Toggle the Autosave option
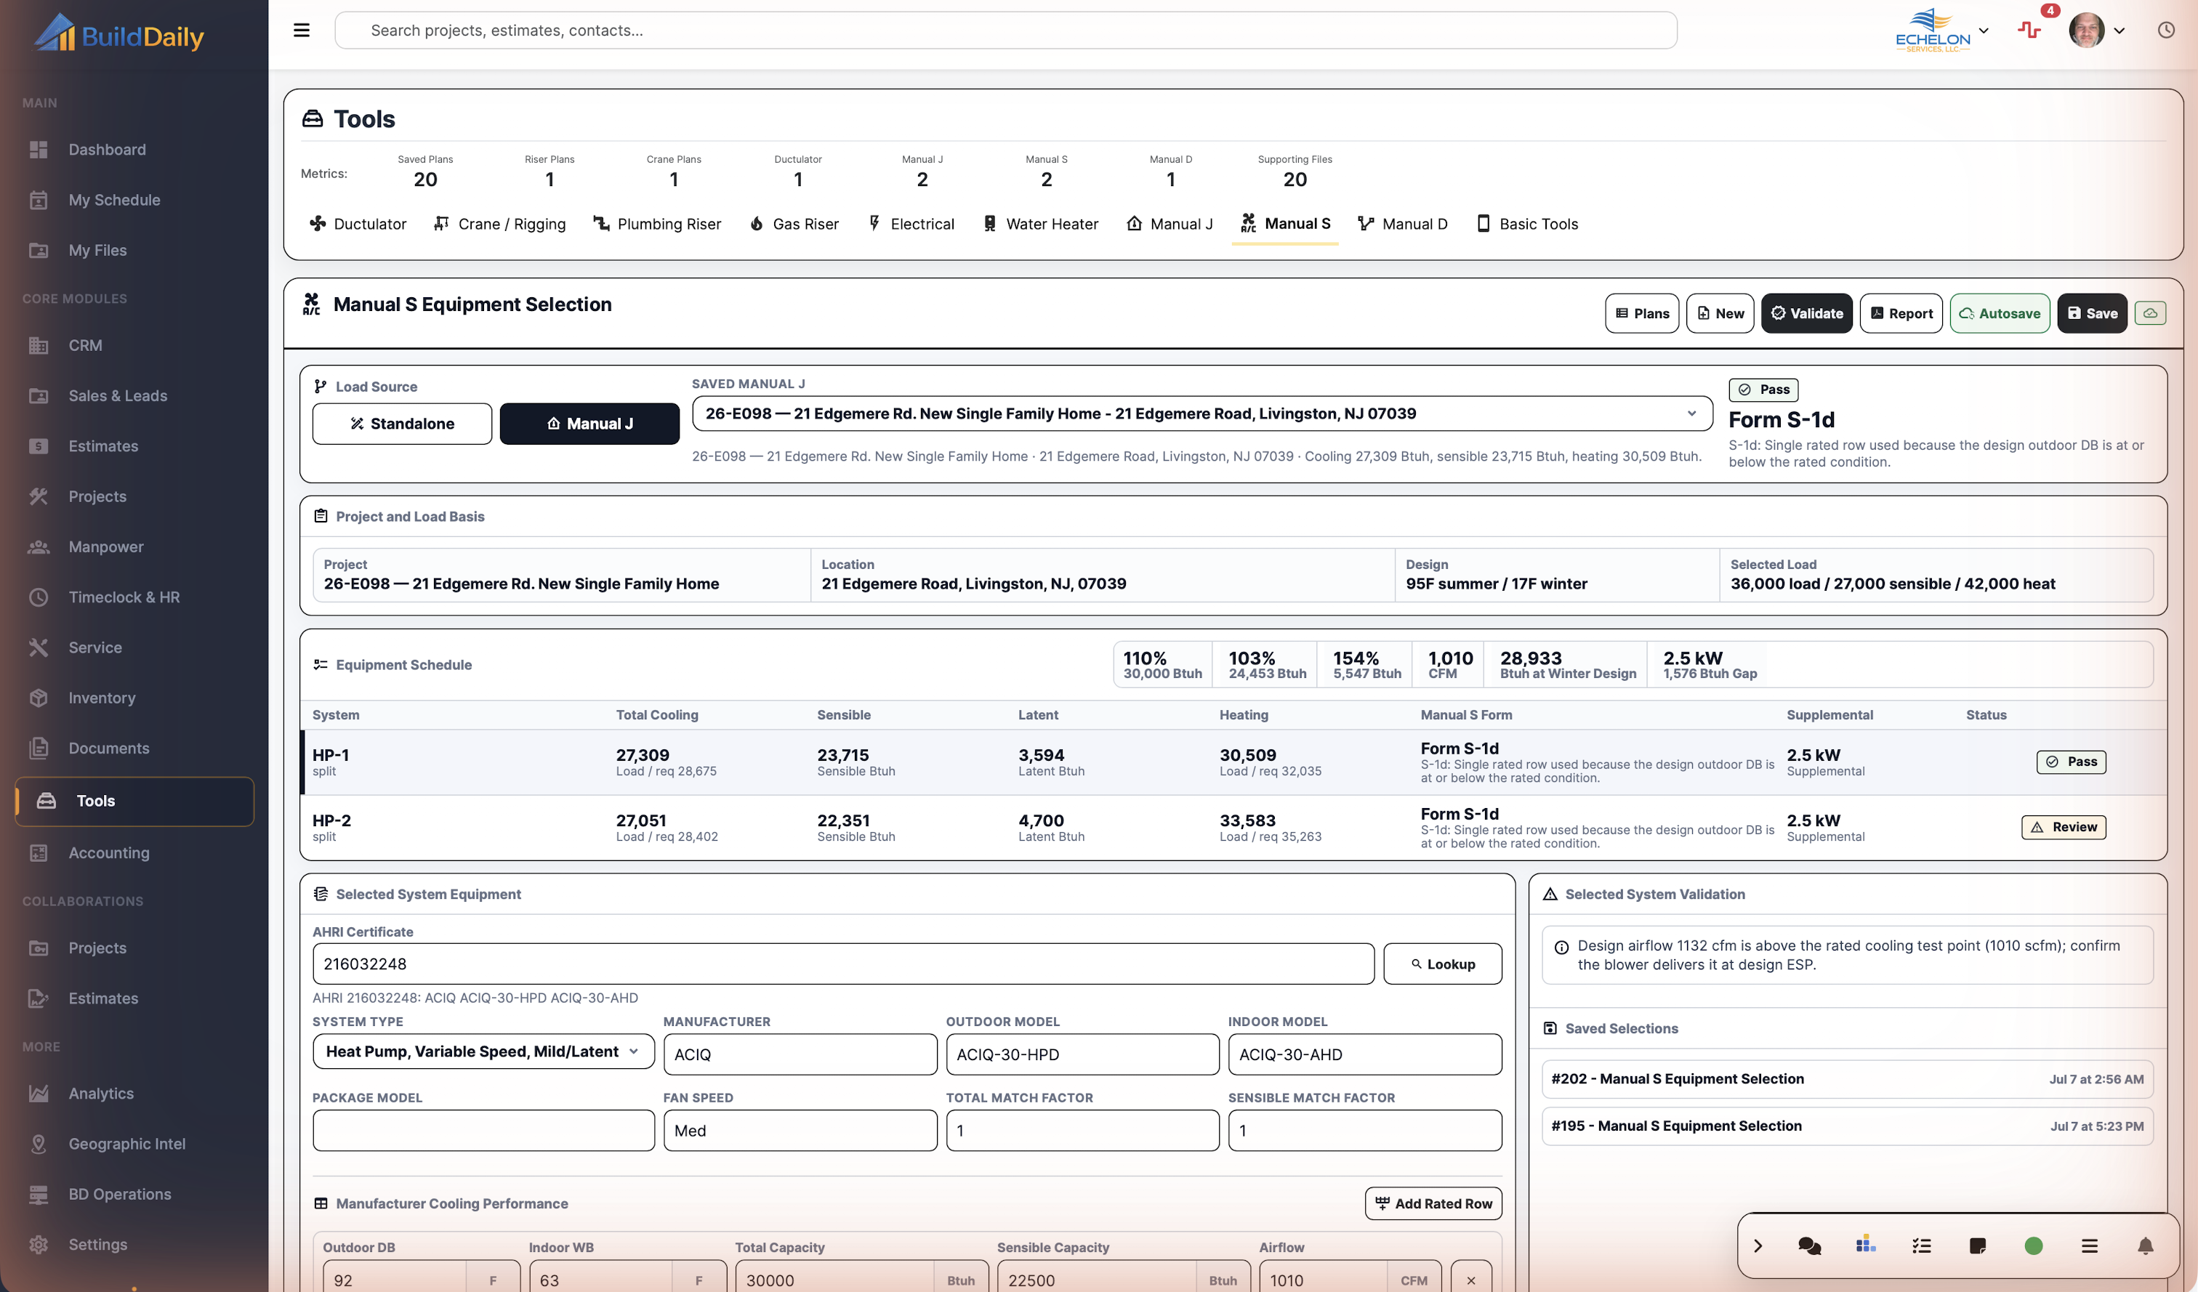This screenshot has width=2198, height=1292. (1999, 313)
